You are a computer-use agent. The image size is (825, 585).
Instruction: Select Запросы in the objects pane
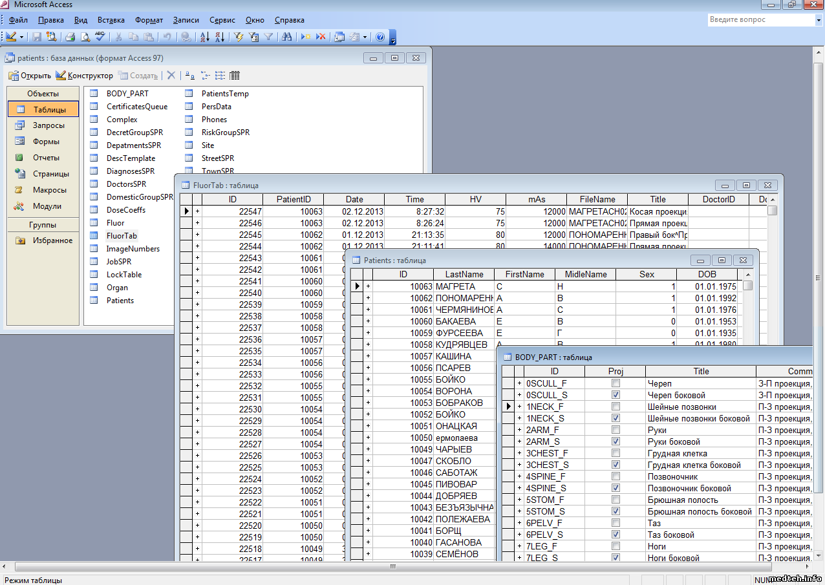[x=48, y=125]
